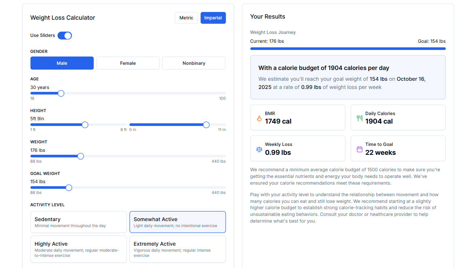The height and width of the screenshot is (268, 476).
Task: Click the Time to Goal 22 weeks value
Action: click(x=380, y=153)
